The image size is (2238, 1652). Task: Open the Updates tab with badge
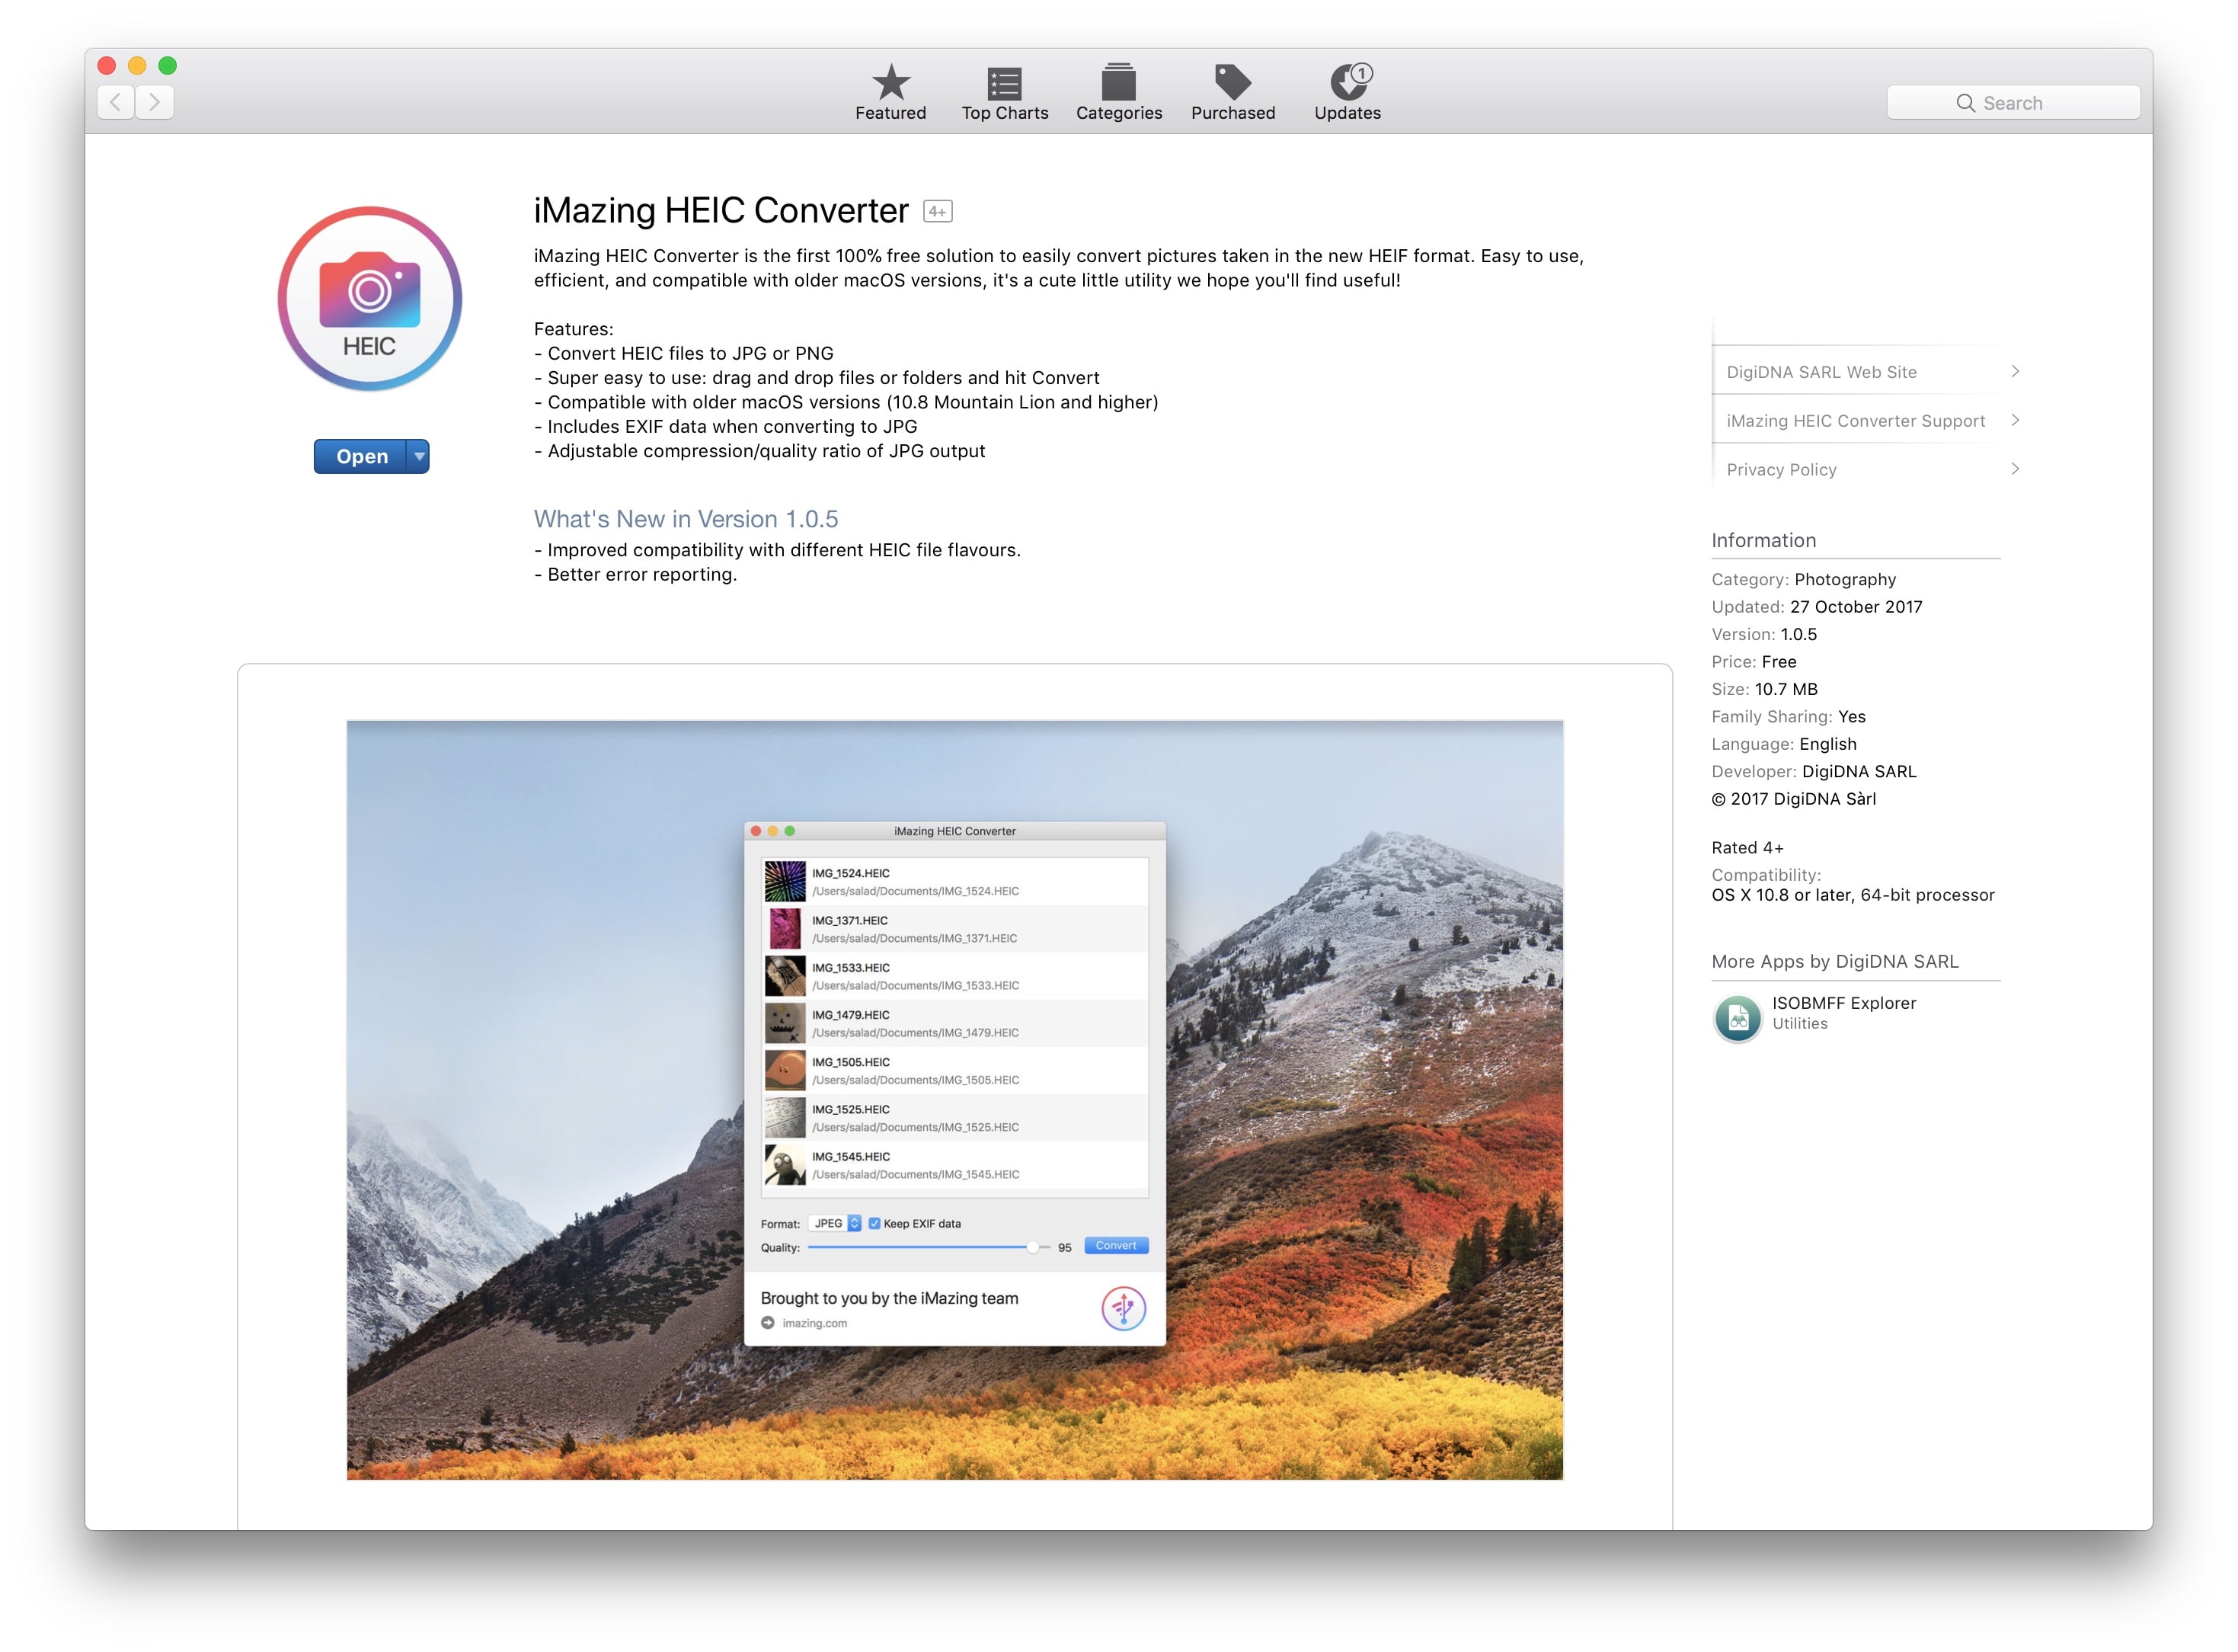pyautogui.click(x=1347, y=92)
